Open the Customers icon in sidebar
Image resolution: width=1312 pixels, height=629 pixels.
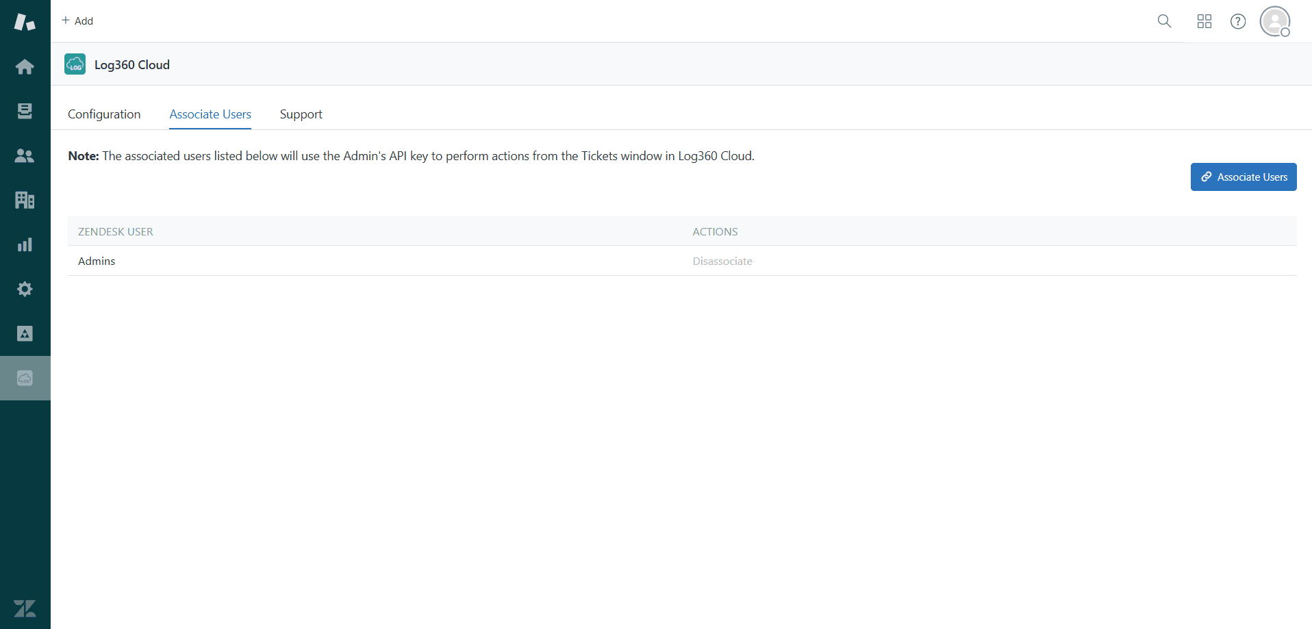pos(25,155)
